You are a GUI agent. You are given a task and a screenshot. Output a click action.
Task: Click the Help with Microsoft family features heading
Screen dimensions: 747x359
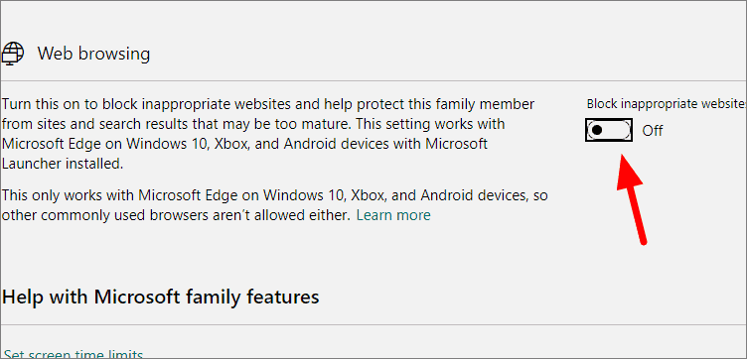(x=161, y=297)
